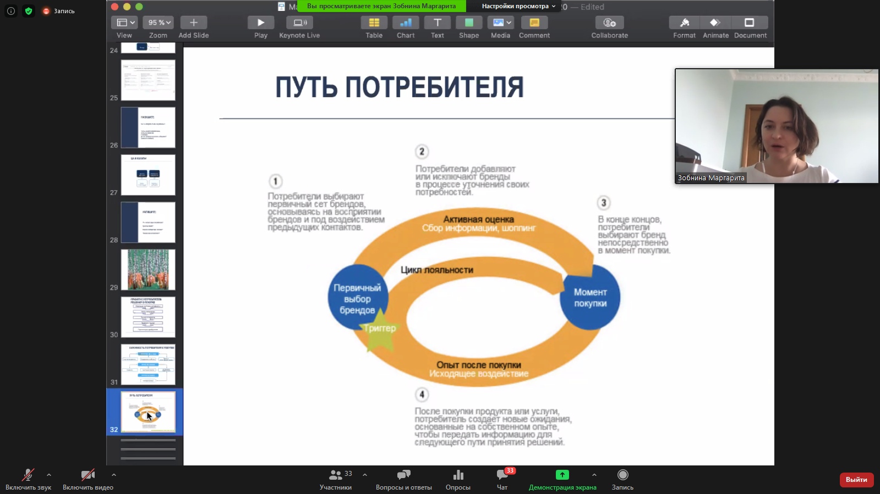This screenshot has width=880, height=494.
Task: Click the Text box tool icon
Action: [437, 23]
